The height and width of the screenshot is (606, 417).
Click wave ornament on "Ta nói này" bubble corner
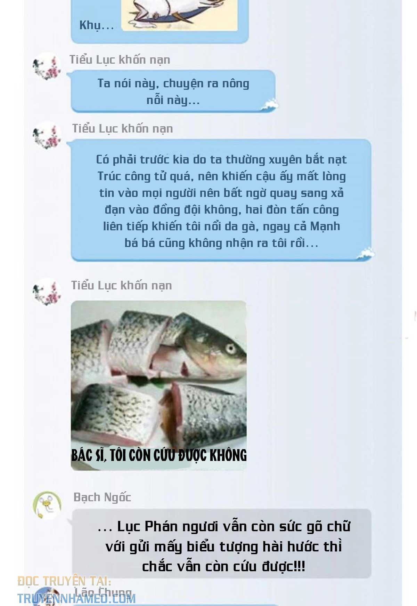pos(270,105)
